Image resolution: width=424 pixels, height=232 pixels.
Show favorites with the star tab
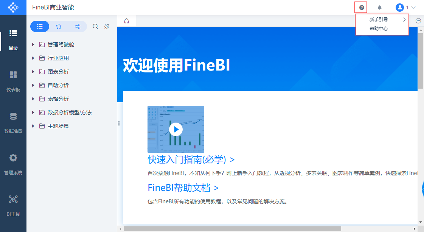[x=59, y=26]
